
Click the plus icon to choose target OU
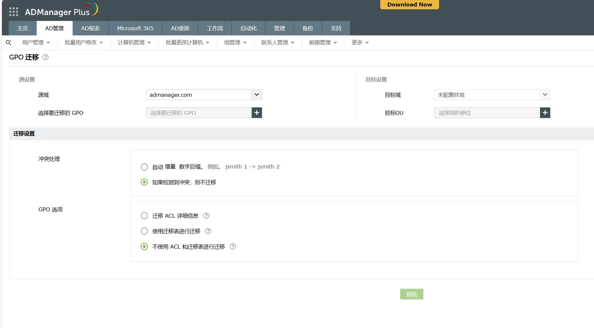pos(545,112)
